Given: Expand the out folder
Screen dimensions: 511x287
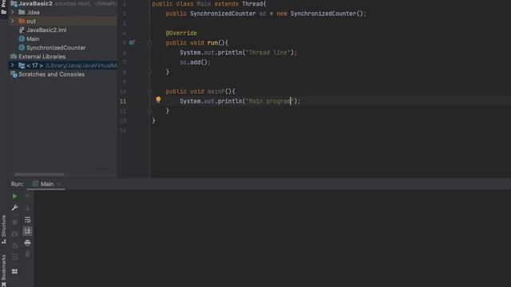Looking at the screenshot, I should pyautogui.click(x=13, y=21).
